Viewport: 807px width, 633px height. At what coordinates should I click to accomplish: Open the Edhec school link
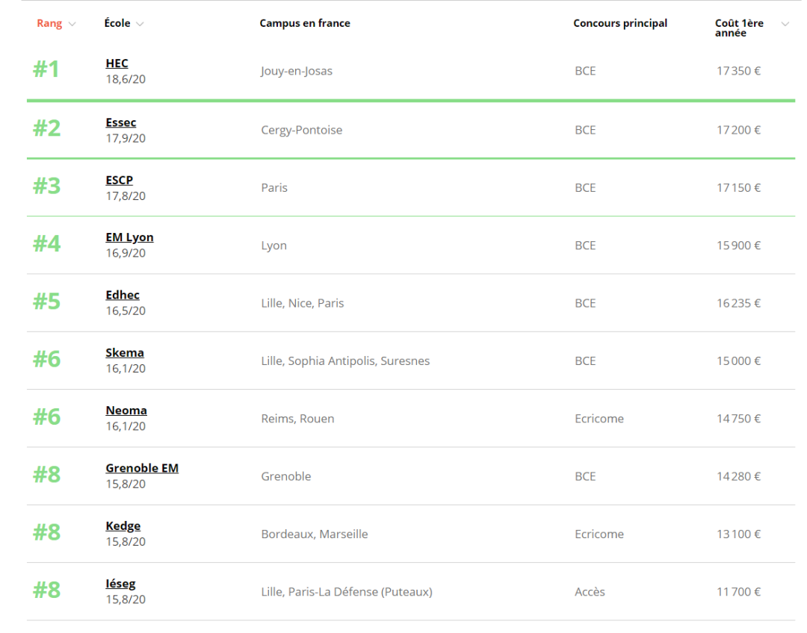tap(123, 295)
